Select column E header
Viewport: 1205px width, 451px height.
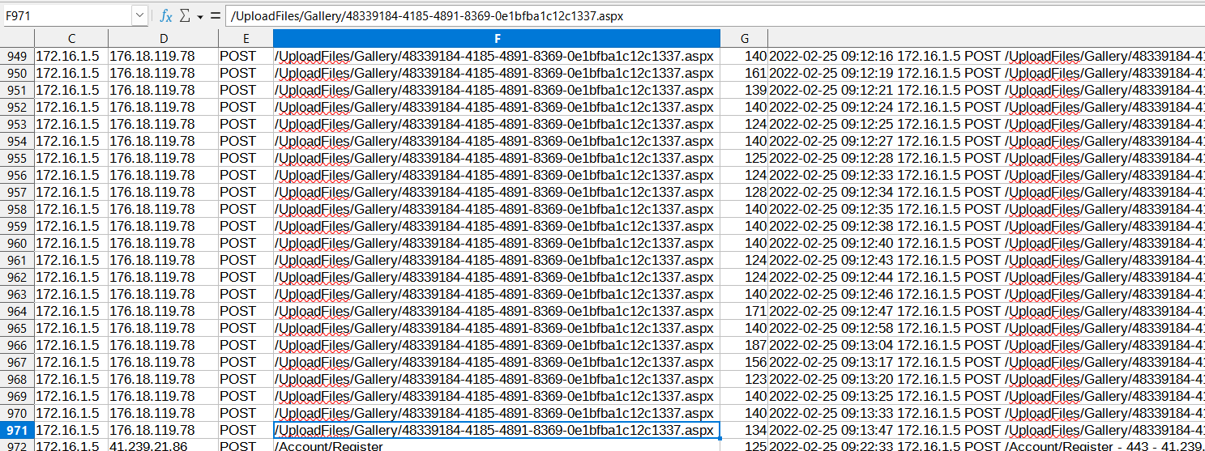coord(246,39)
